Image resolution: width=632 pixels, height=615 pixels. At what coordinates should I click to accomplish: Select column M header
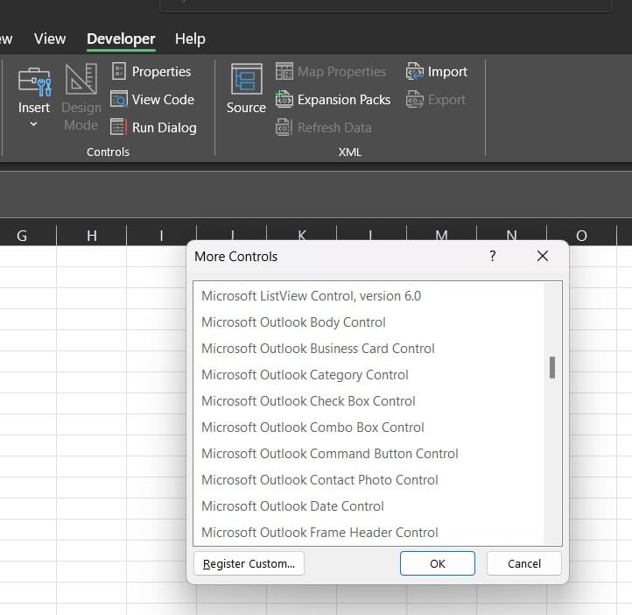point(441,234)
